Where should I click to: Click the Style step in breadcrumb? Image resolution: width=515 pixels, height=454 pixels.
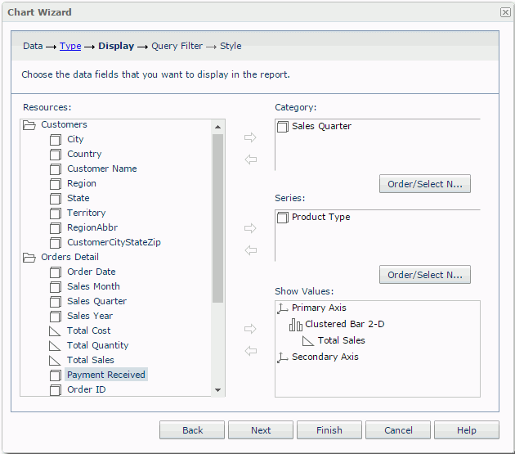point(231,46)
